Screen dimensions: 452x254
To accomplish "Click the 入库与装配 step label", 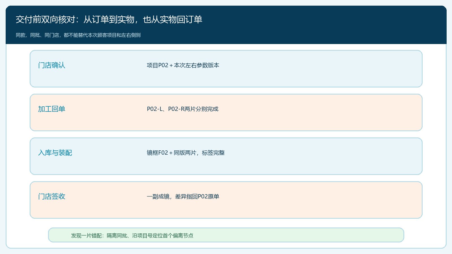I will 55,153.
